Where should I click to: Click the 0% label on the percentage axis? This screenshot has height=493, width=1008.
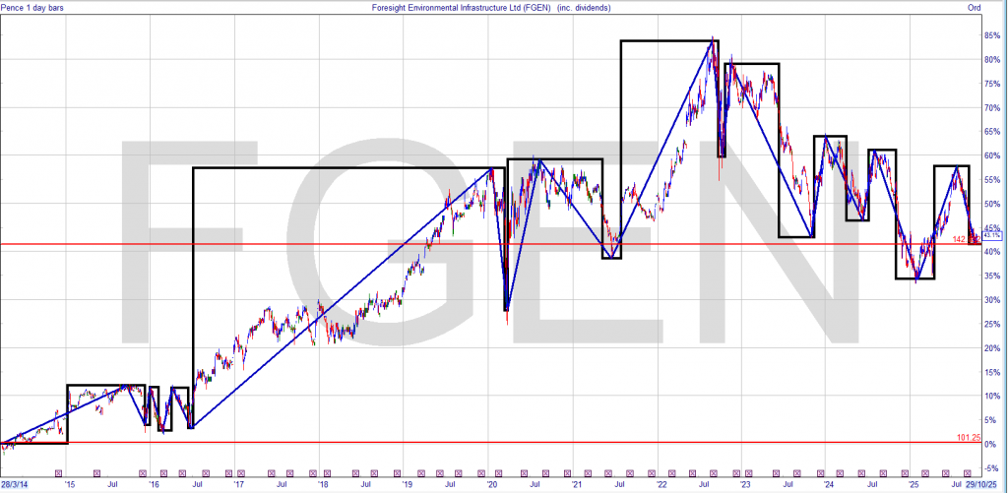point(990,444)
